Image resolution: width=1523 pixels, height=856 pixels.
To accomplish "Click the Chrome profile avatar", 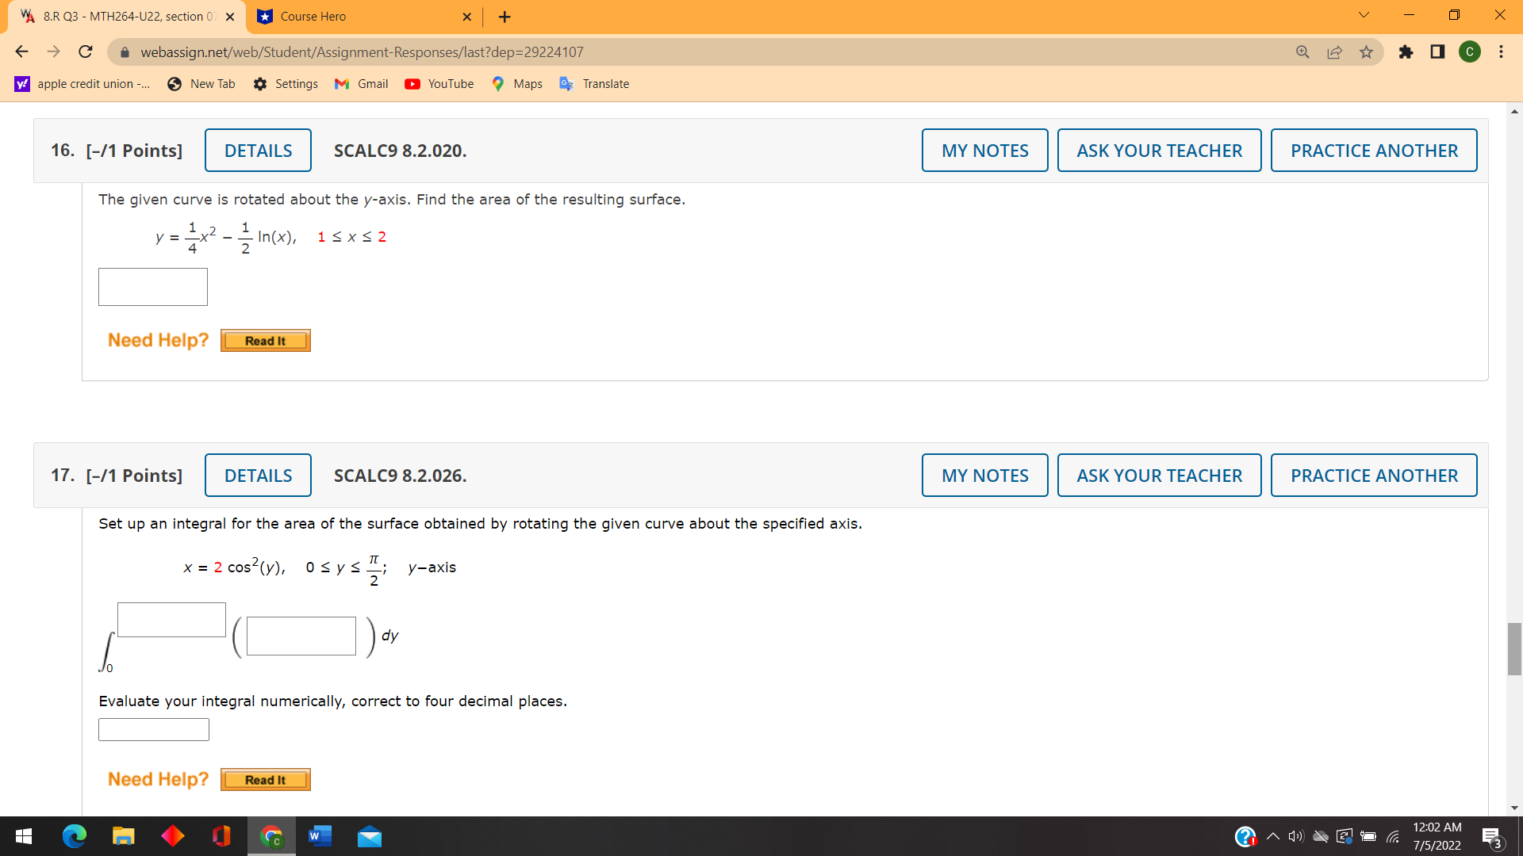I will point(1470,52).
